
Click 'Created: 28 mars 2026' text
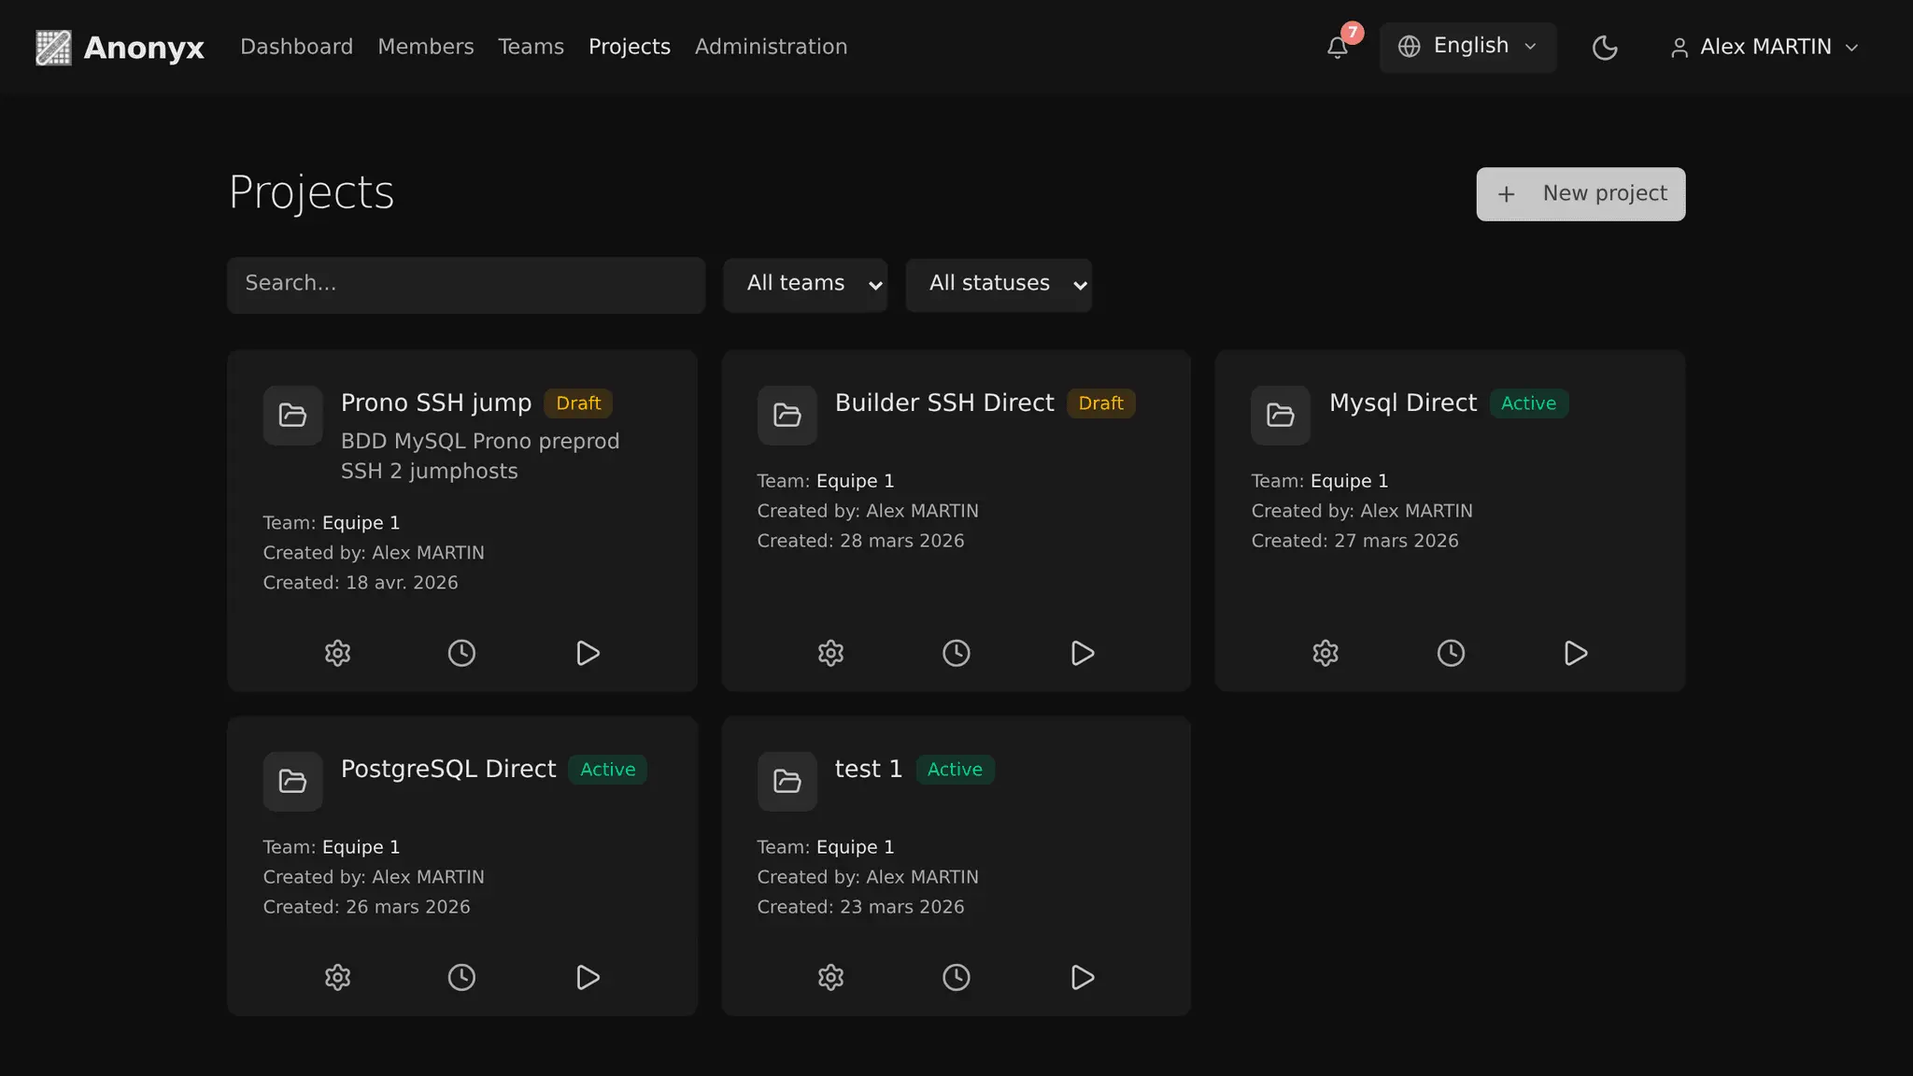pyautogui.click(x=860, y=541)
